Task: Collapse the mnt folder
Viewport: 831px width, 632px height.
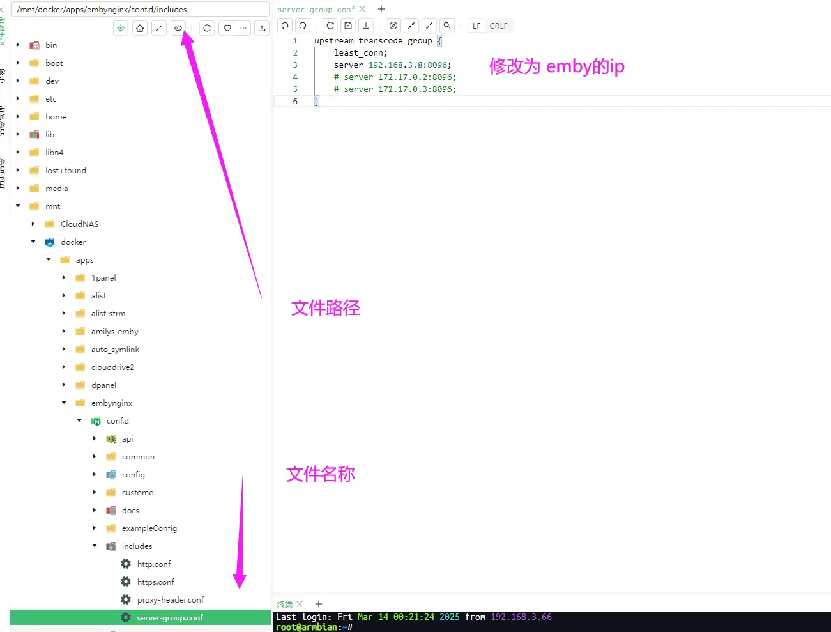Action: [x=18, y=206]
